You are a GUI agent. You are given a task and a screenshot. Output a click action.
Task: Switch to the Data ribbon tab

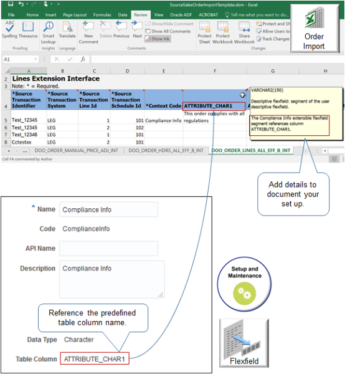click(123, 15)
